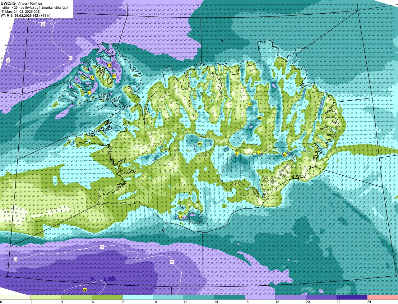Click the yellow gust label 29
The width and height of the screenshot is (398, 304).
(110, 65)
